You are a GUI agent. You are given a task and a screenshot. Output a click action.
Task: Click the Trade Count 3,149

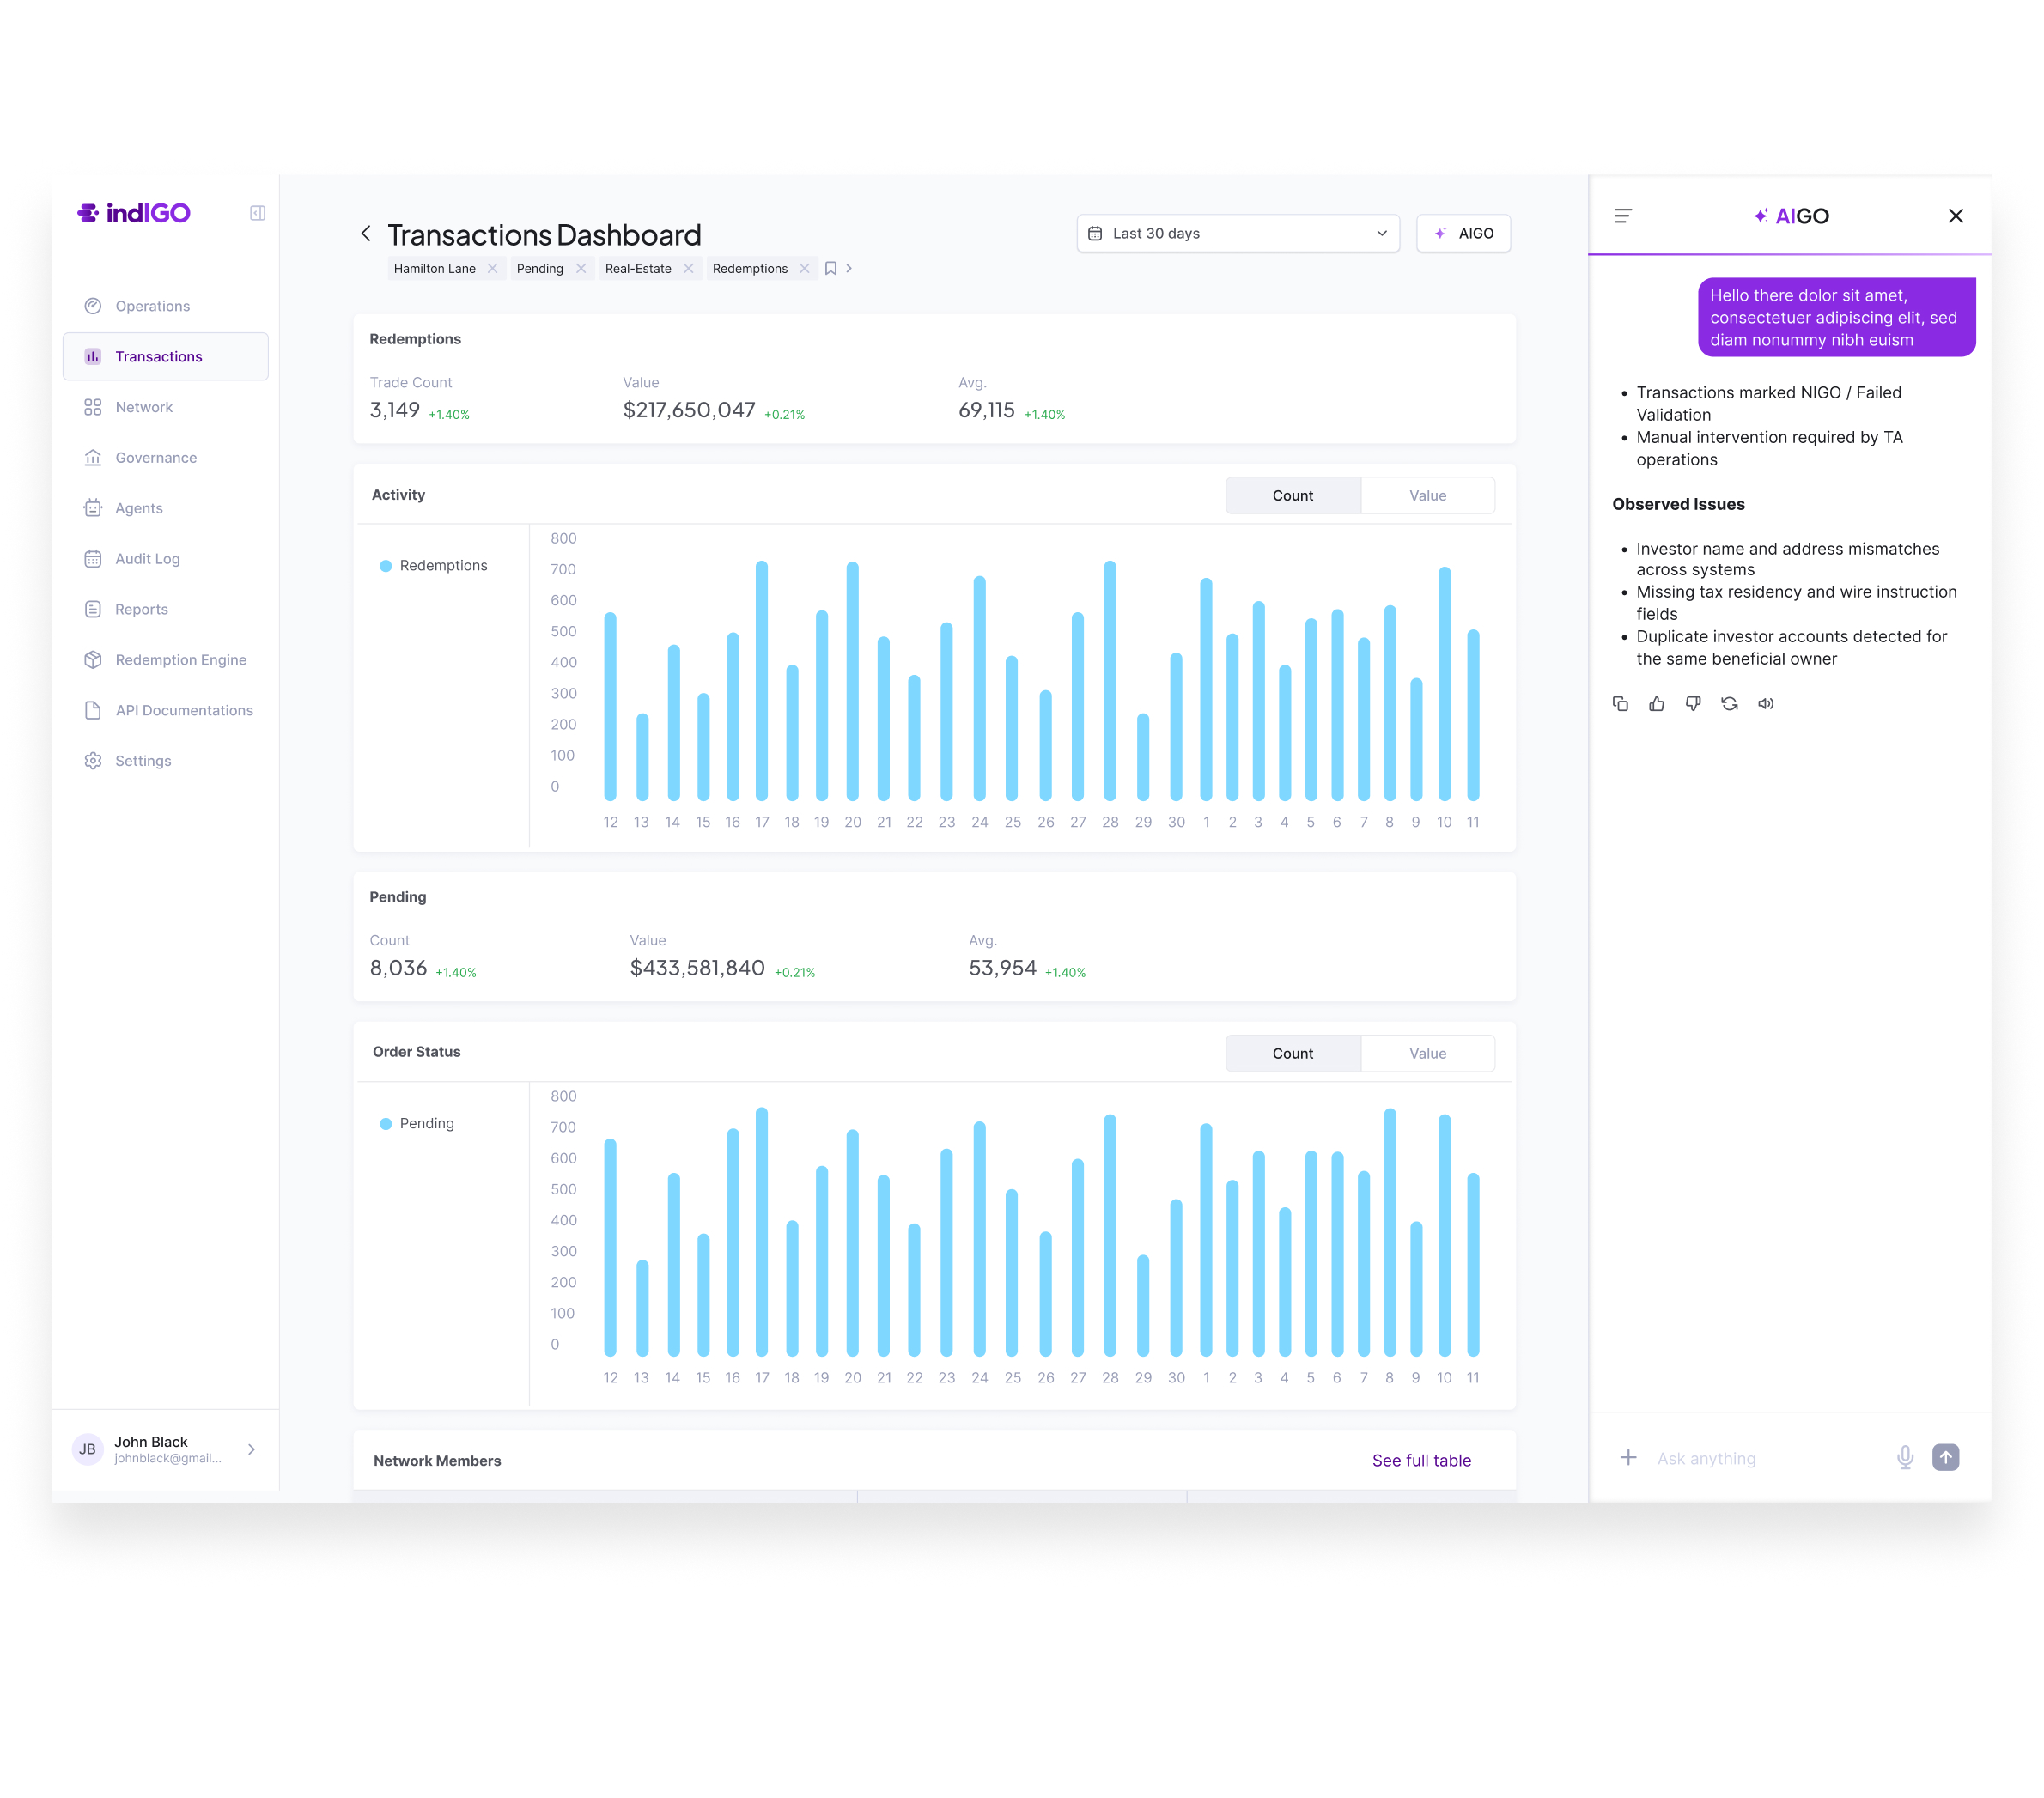(x=395, y=411)
